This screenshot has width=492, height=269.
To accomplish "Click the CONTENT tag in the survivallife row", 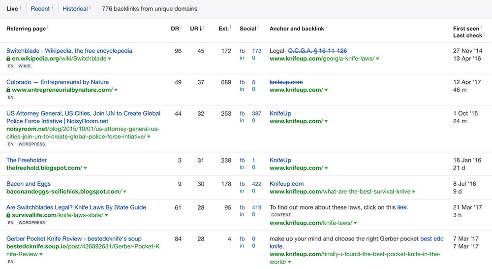I will click(x=281, y=215).
